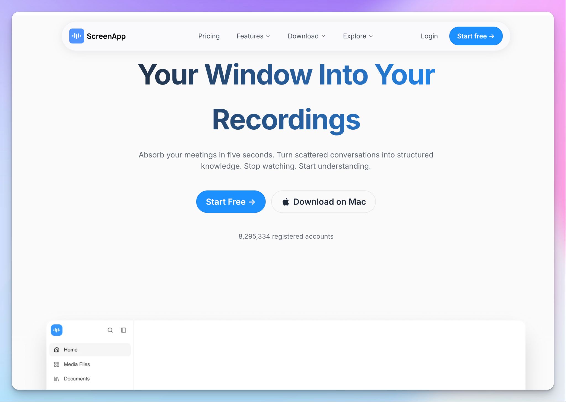Open search in the app preview sidebar
Viewport: 566px width, 402px height.
click(110, 330)
